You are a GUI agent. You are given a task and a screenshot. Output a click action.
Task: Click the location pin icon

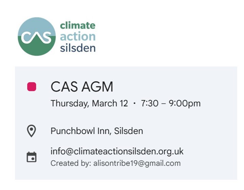pos(32,131)
